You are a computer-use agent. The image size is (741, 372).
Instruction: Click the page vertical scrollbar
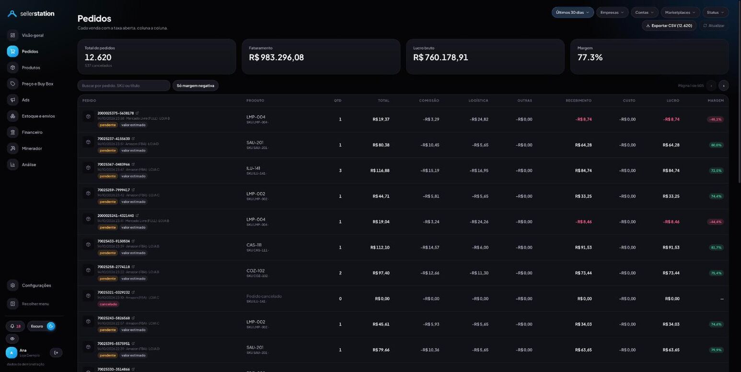739,91
